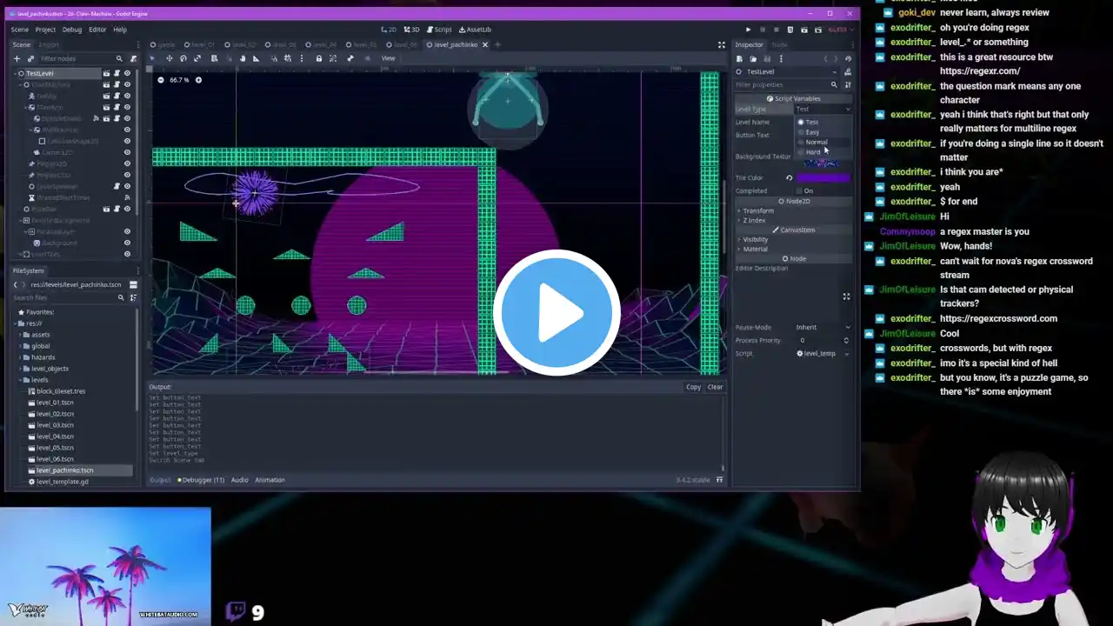Screen dimensions: 1113x626
Task: Click the Add Node plus icon in Scene dock
Action: click(16, 58)
